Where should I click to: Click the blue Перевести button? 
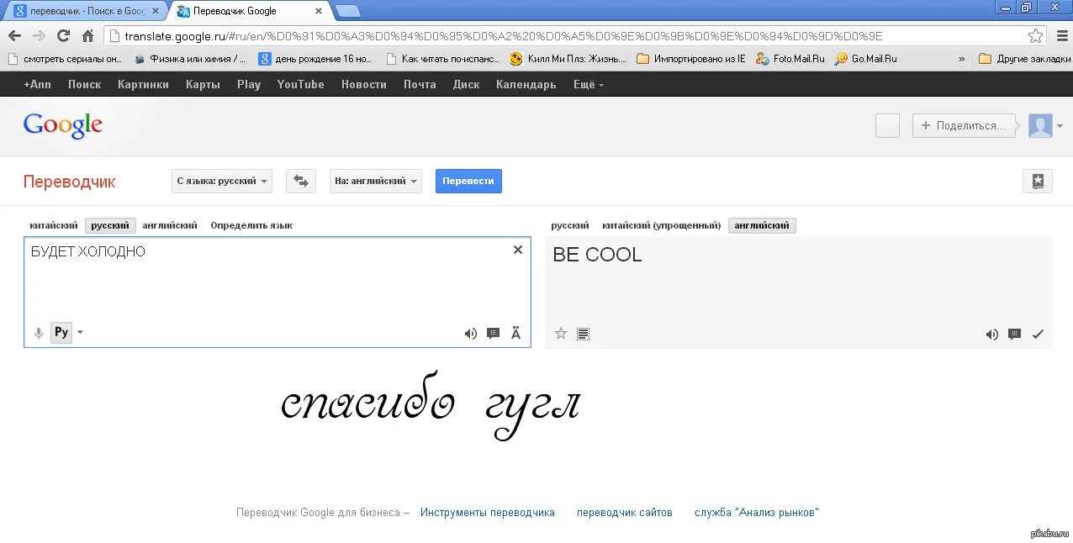point(468,181)
